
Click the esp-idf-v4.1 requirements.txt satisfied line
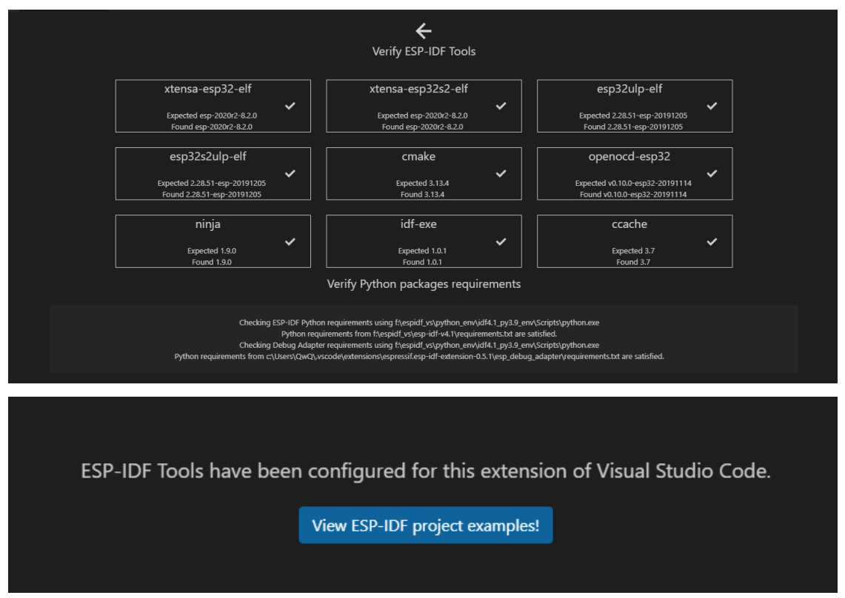pos(419,334)
